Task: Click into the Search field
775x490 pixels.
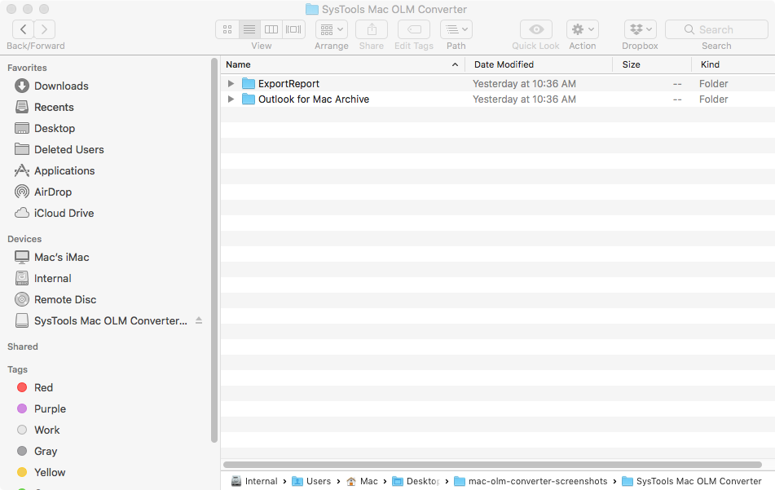Action: click(x=716, y=29)
